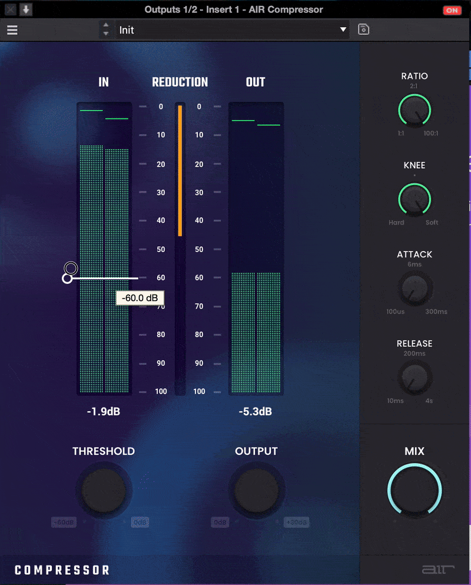Click the 10ms release minimum label

[395, 401]
